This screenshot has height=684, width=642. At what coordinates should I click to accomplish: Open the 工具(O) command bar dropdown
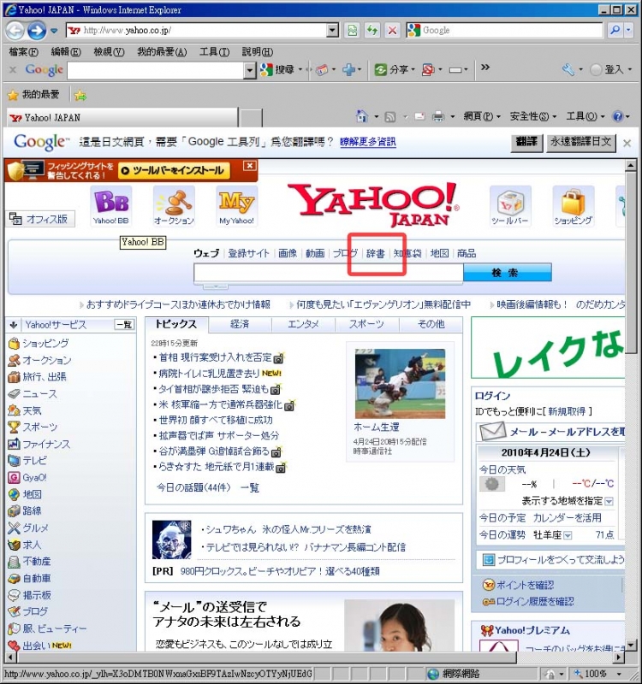click(586, 116)
